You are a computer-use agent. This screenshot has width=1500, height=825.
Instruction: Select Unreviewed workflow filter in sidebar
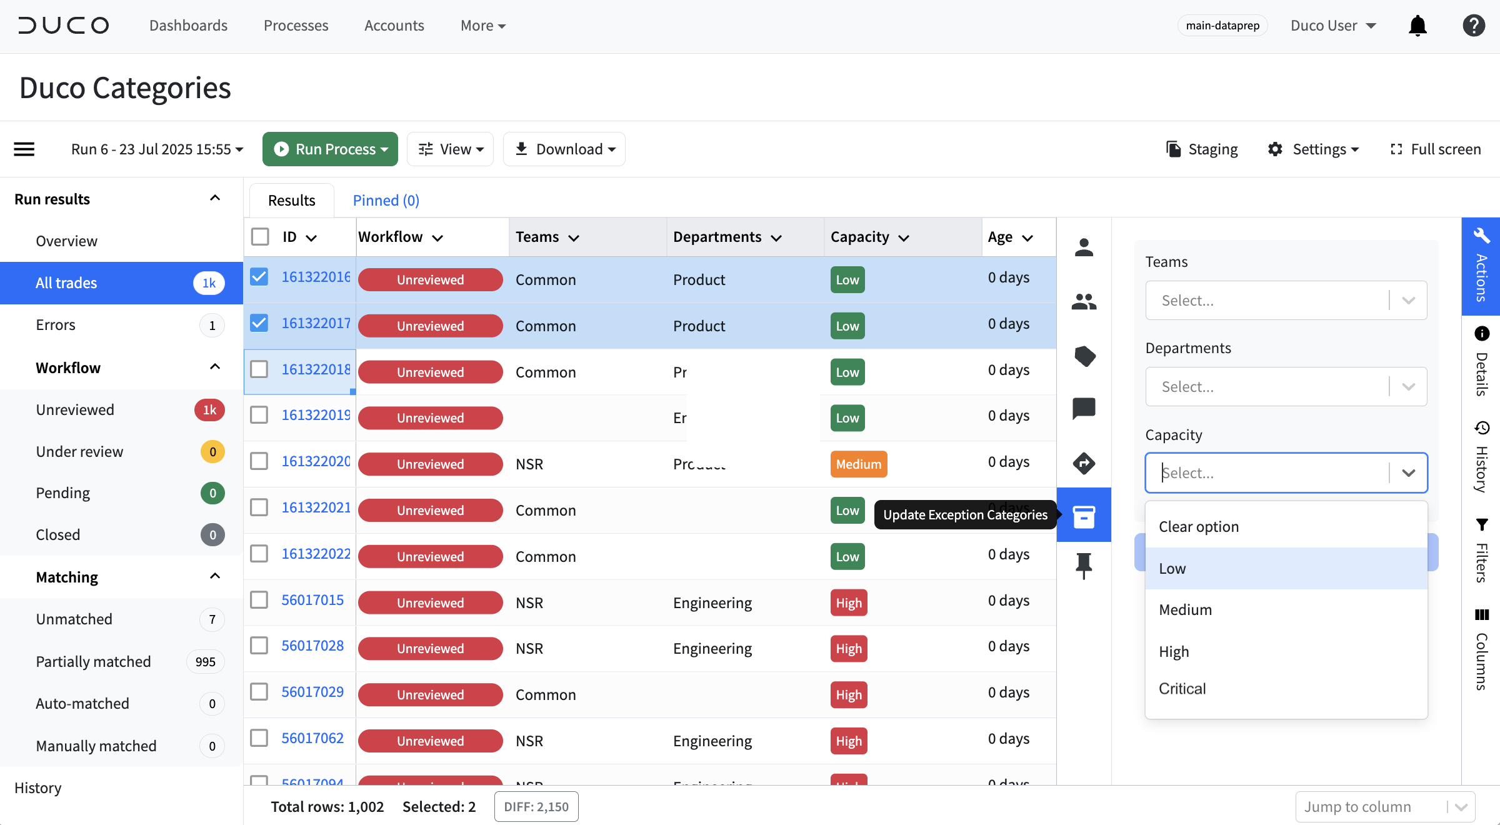[121, 409]
